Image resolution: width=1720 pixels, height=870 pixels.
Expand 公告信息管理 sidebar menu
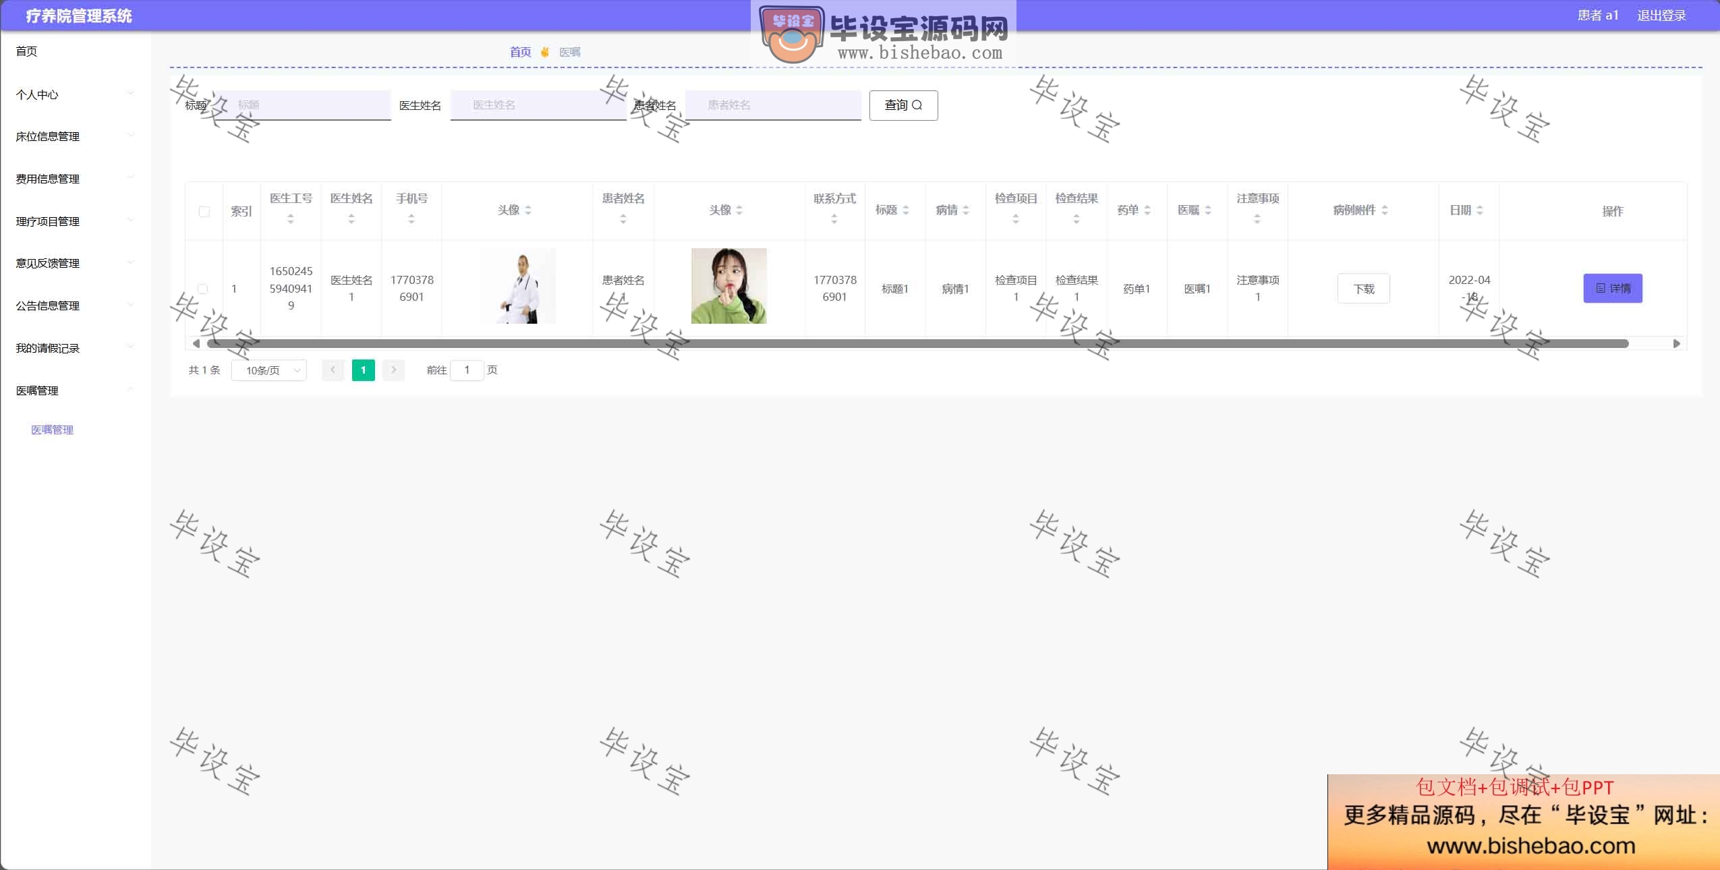75,306
